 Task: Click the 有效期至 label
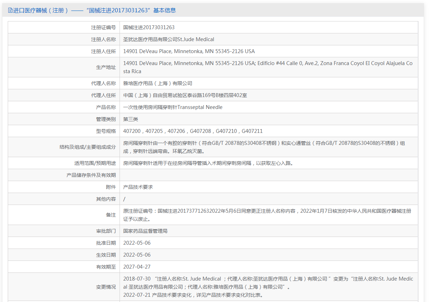106,267
